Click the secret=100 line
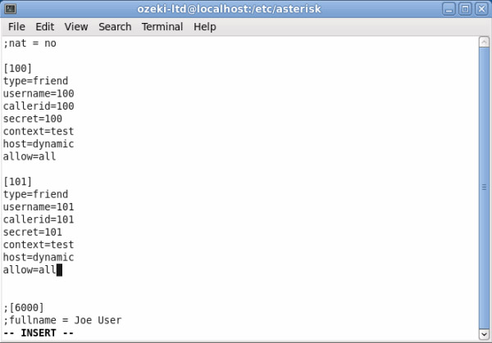Screen dimensions: 492x343 click(33, 119)
